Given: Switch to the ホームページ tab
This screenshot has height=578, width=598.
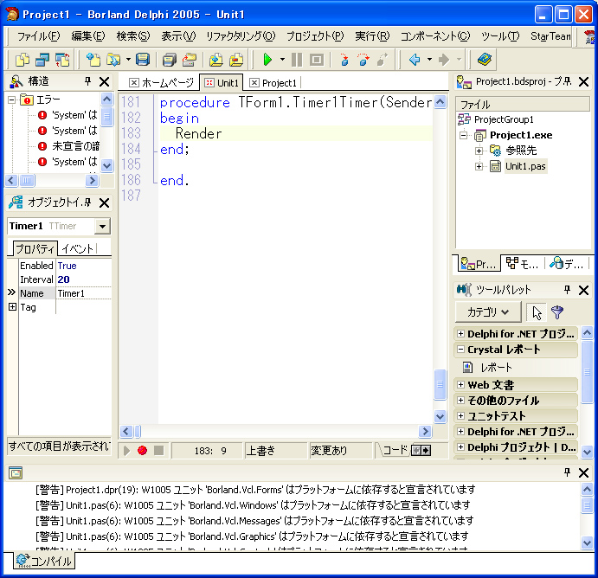Looking at the screenshot, I should tap(162, 83).
